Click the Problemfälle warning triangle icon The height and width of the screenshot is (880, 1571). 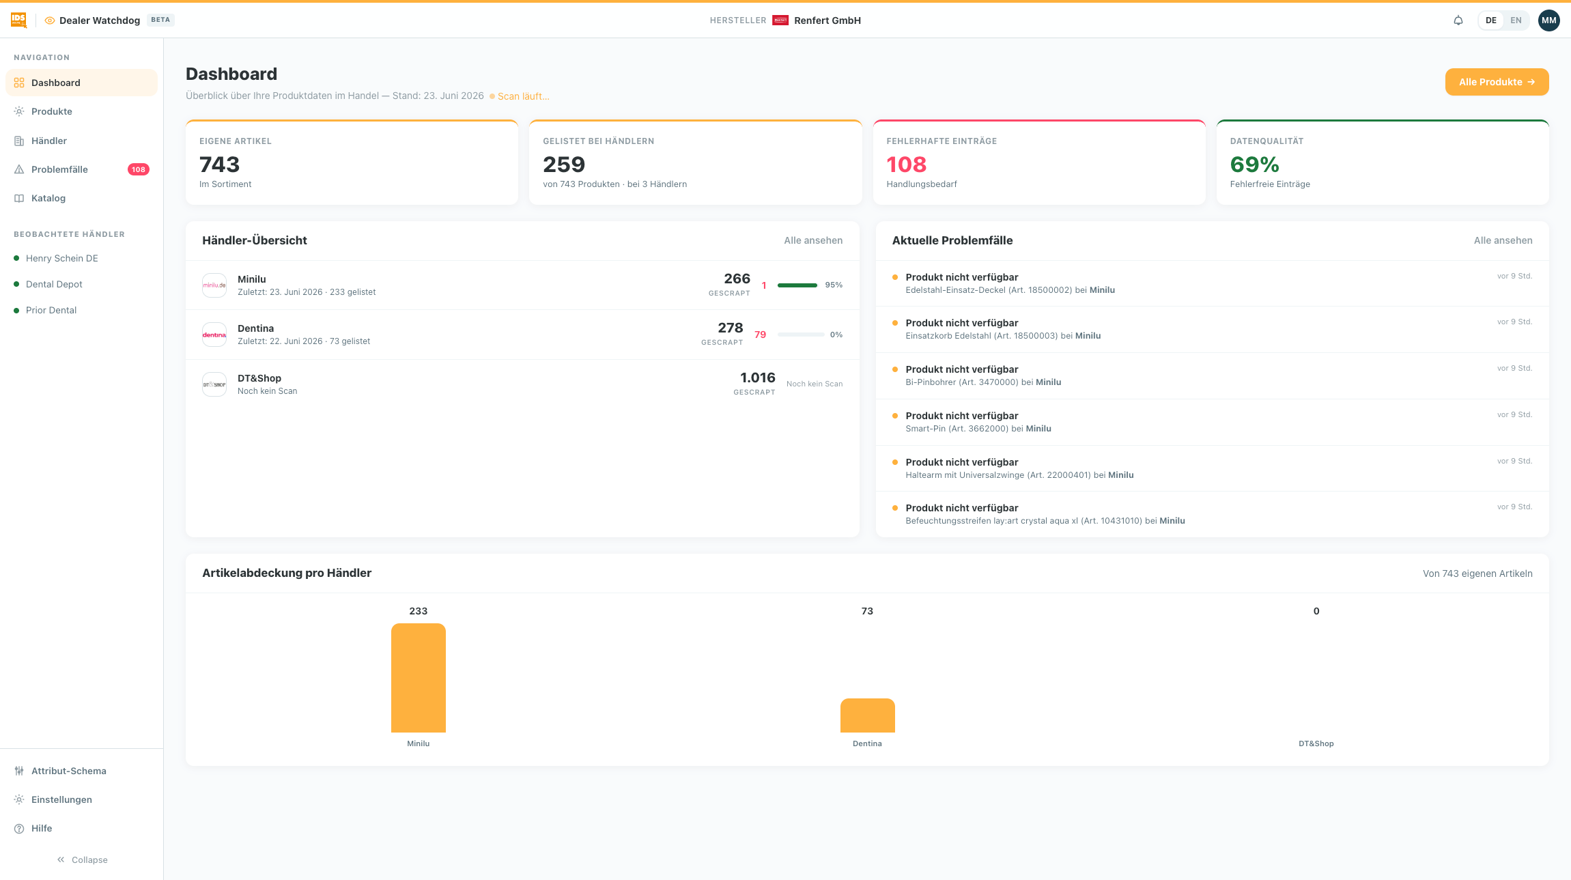tap(19, 169)
